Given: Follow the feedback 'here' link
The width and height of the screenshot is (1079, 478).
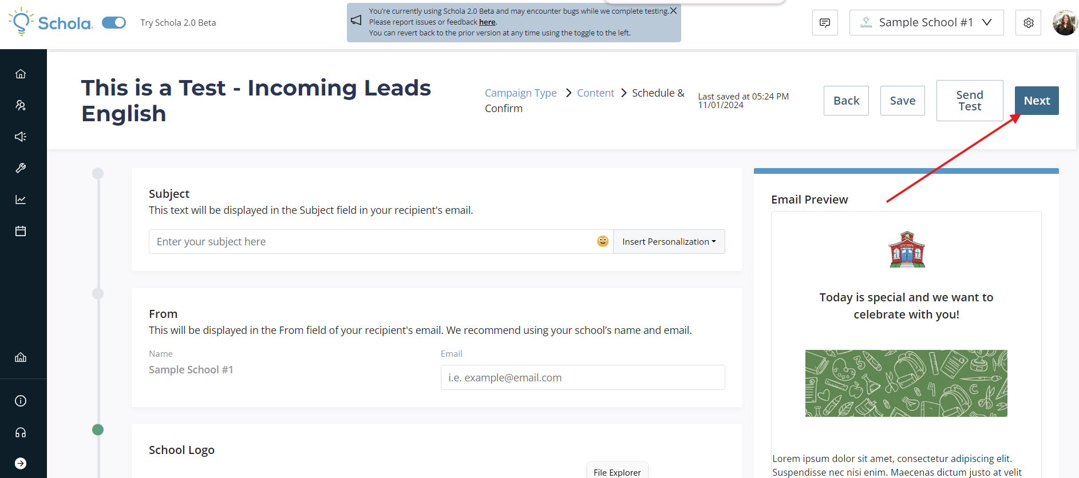Looking at the screenshot, I should point(487,22).
